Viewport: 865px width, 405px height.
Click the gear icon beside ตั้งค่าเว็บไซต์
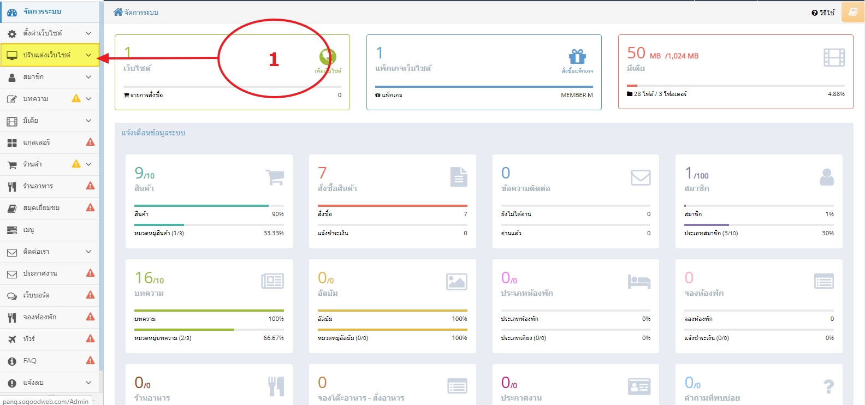tap(12, 34)
